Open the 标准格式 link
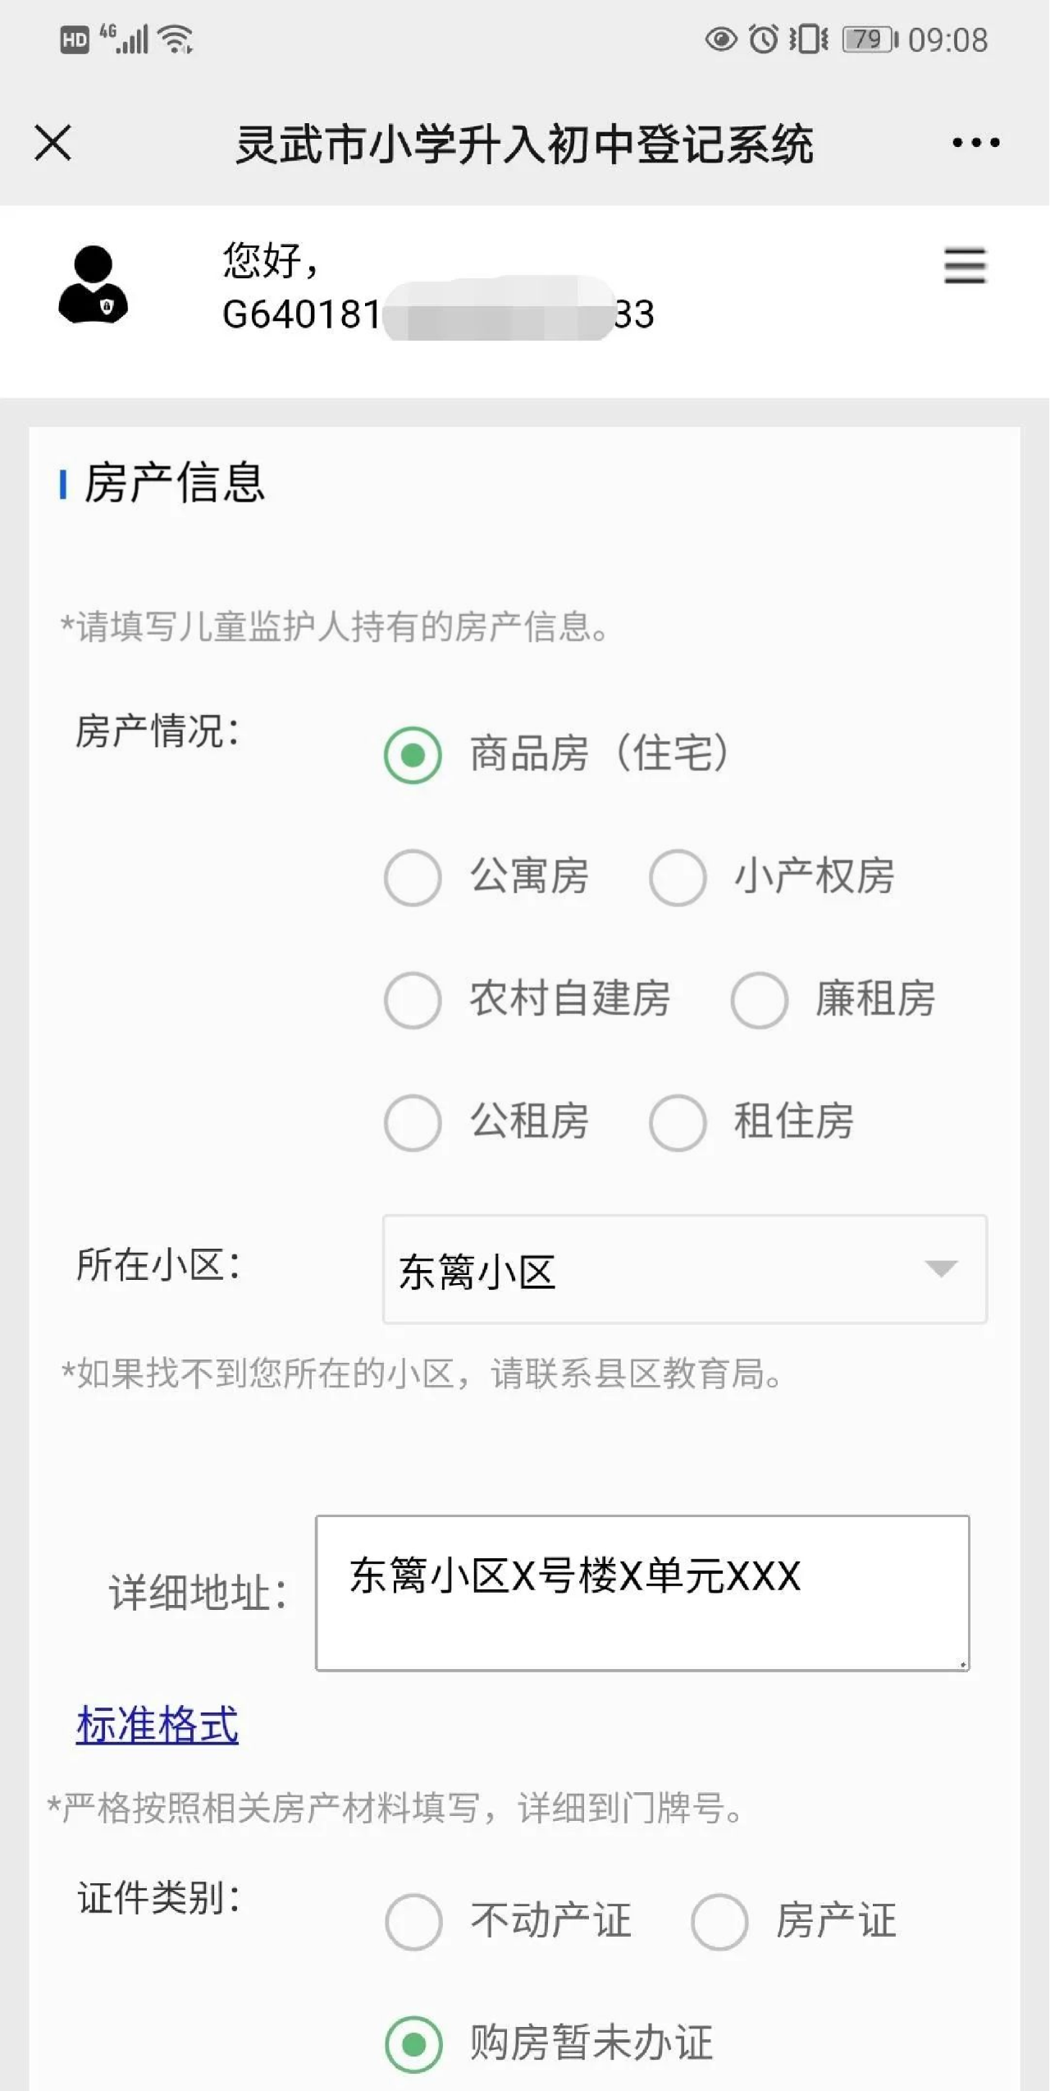 pos(157,1724)
